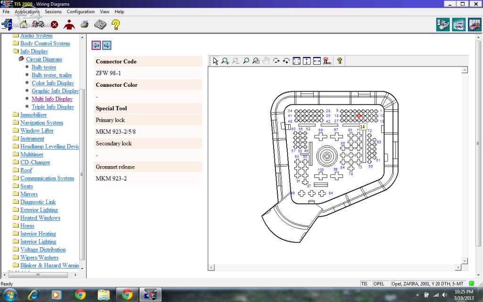Fit diagram to width icon

click(x=316, y=61)
